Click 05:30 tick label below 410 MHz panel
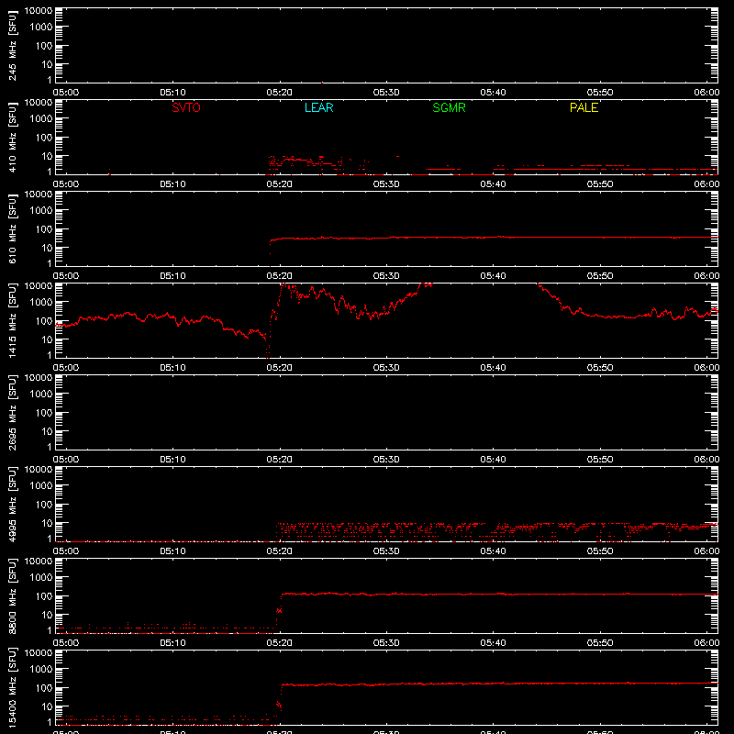The width and height of the screenshot is (734, 734). pyautogui.click(x=386, y=184)
